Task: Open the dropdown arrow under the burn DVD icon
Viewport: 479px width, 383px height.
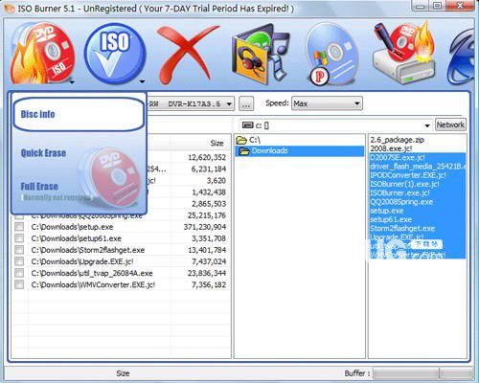Action: pyautogui.click(x=72, y=82)
